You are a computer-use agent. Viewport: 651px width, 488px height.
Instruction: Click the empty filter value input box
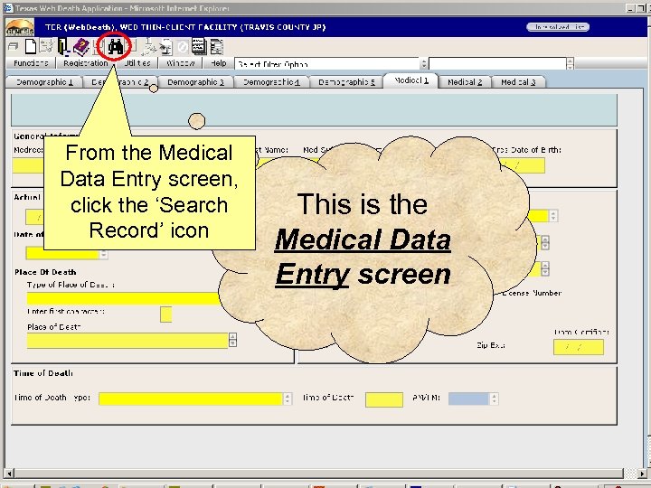pos(497,64)
